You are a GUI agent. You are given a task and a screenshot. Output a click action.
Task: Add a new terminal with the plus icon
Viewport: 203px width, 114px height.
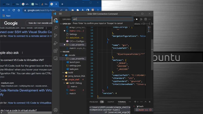pyautogui.click(x=135, y=102)
